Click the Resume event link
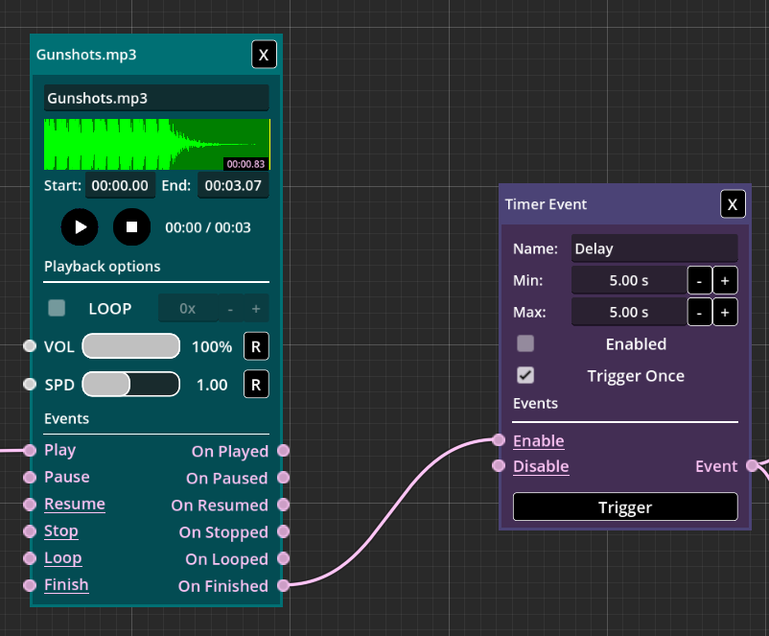Image resolution: width=769 pixels, height=636 pixels. pos(74,504)
